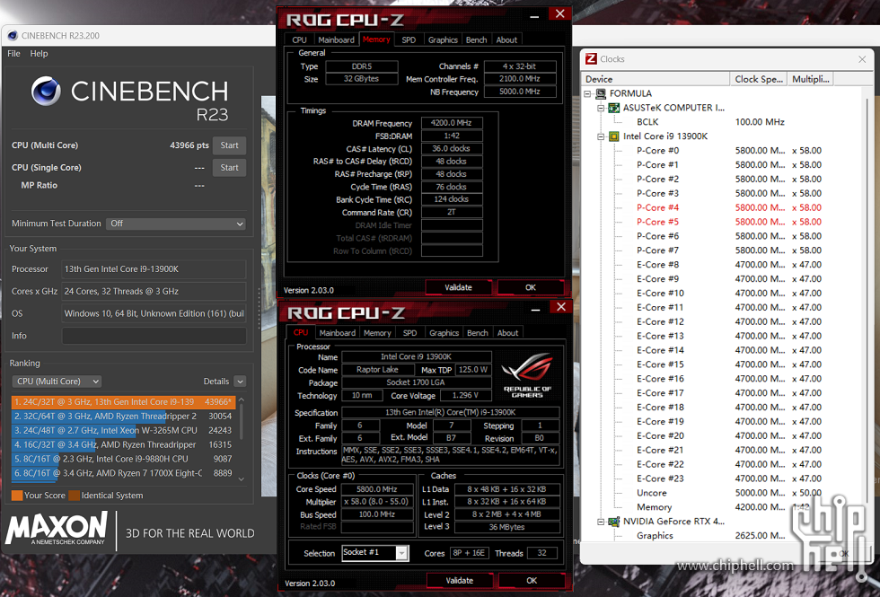Click the DRAM Frequency value 4200.0 MHz

tap(452, 123)
